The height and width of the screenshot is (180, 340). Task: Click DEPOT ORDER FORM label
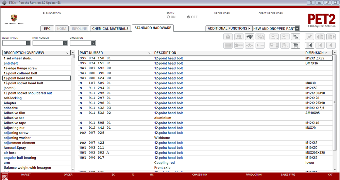point(271,14)
